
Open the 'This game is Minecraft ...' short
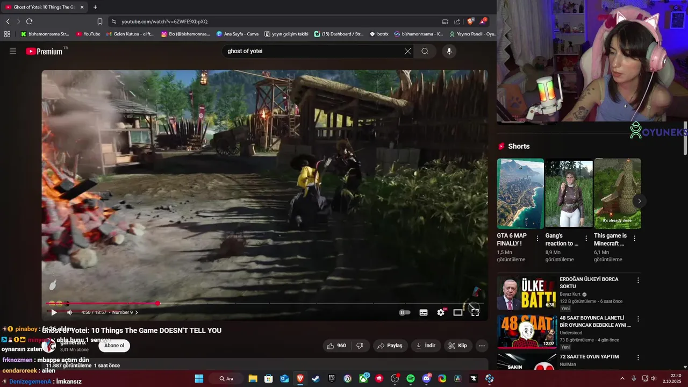click(618, 193)
